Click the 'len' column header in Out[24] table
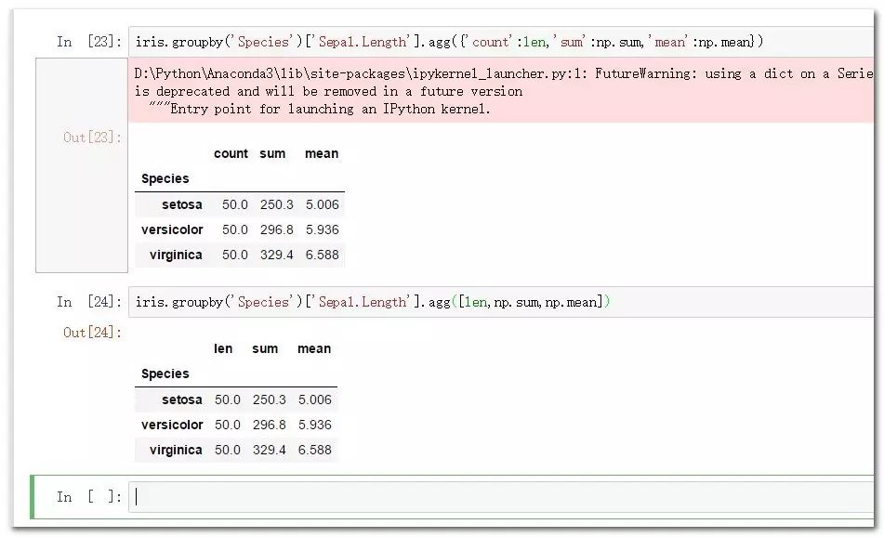This screenshot has width=884, height=537. click(223, 348)
